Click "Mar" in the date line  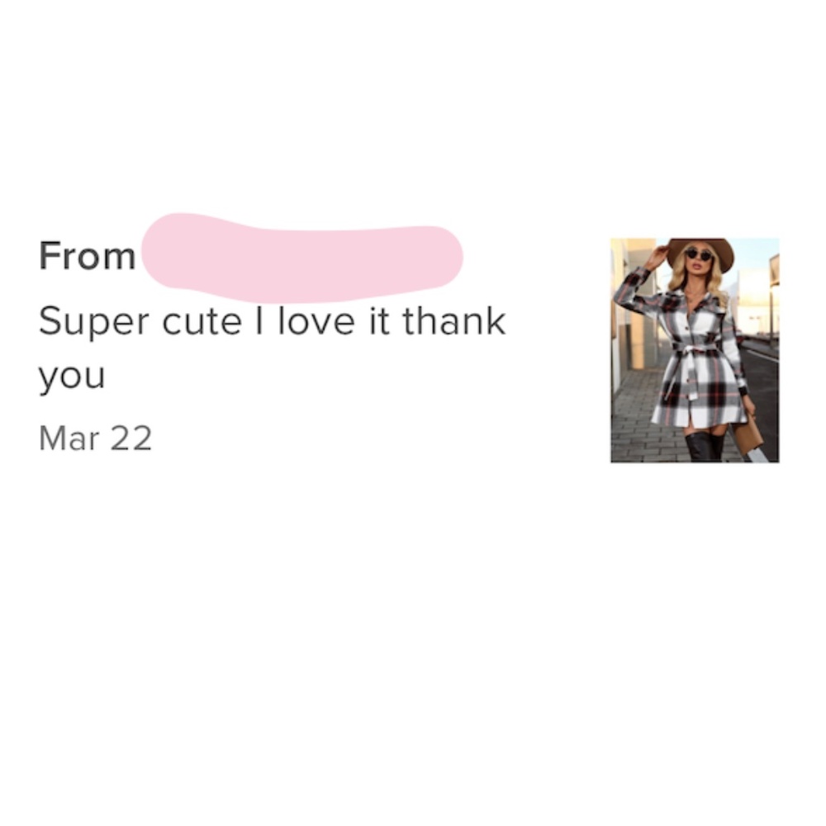(69, 438)
